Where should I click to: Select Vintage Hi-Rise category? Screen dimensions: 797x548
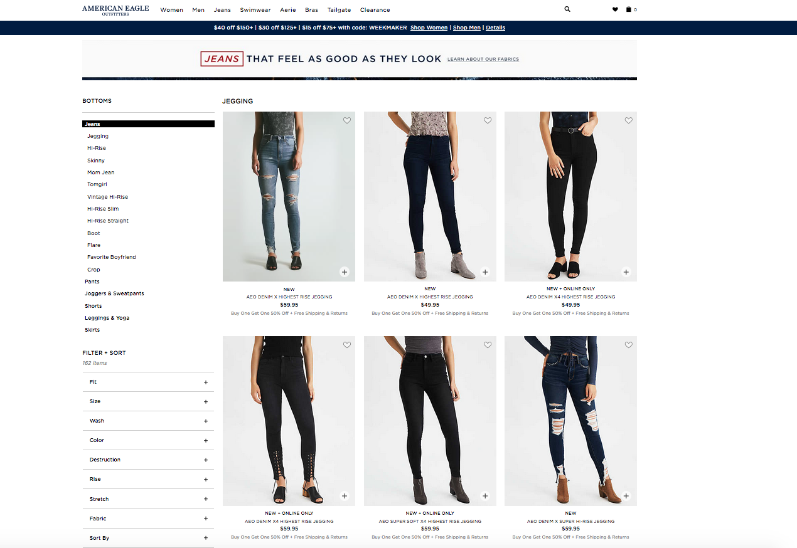coord(107,197)
